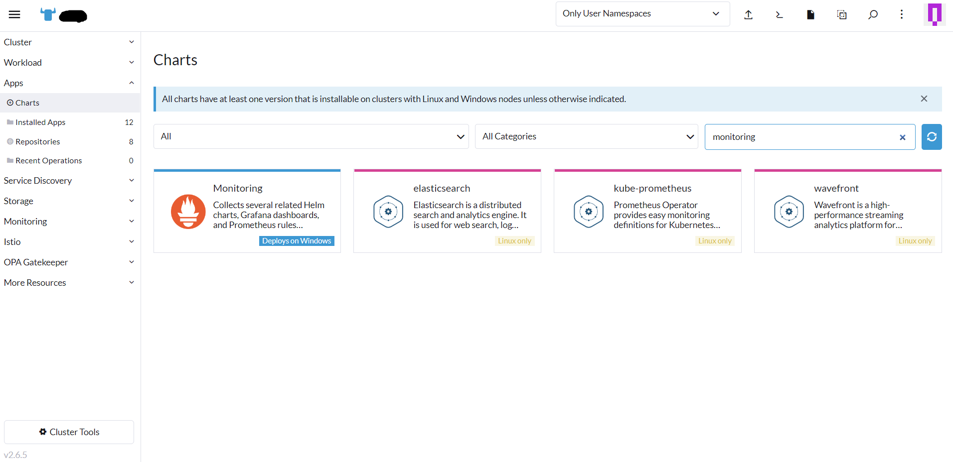Open the Kubectl Shell icon

[x=780, y=14]
